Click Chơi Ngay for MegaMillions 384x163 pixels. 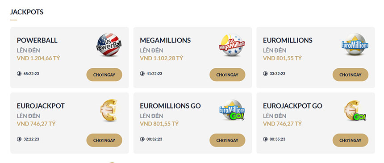pos(227,75)
